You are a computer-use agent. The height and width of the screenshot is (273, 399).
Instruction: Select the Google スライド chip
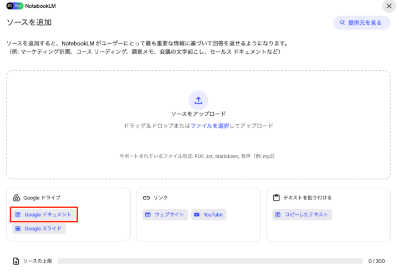tap(39, 229)
